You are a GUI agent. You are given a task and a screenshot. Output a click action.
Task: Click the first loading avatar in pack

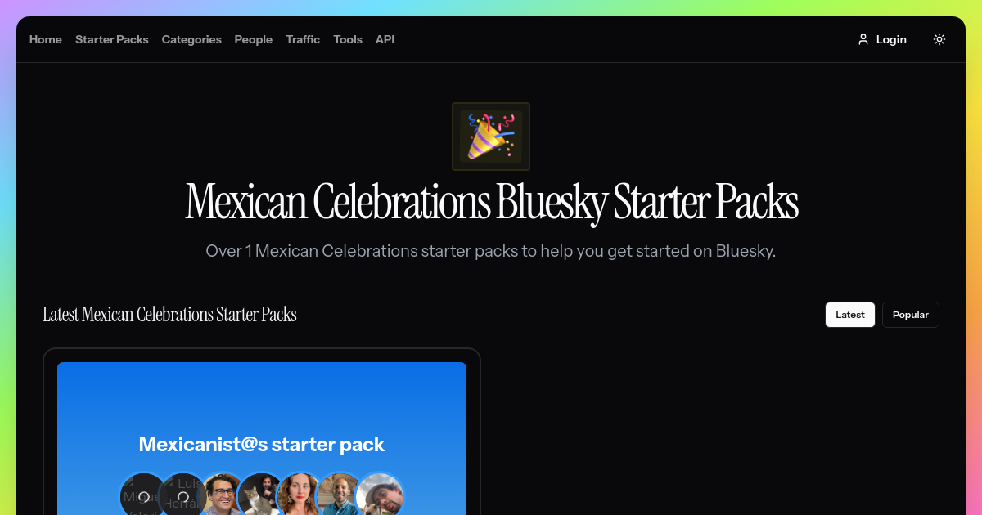coord(144,495)
